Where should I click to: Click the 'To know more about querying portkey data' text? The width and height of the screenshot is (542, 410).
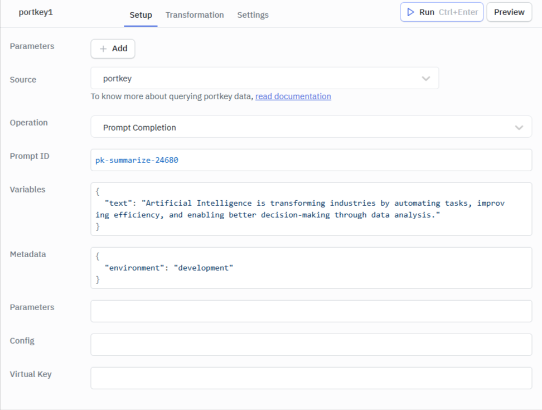[172, 97]
